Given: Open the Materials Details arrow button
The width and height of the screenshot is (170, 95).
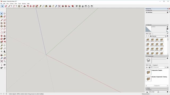Looking at the screenshot, I should [x=168, y=36].
